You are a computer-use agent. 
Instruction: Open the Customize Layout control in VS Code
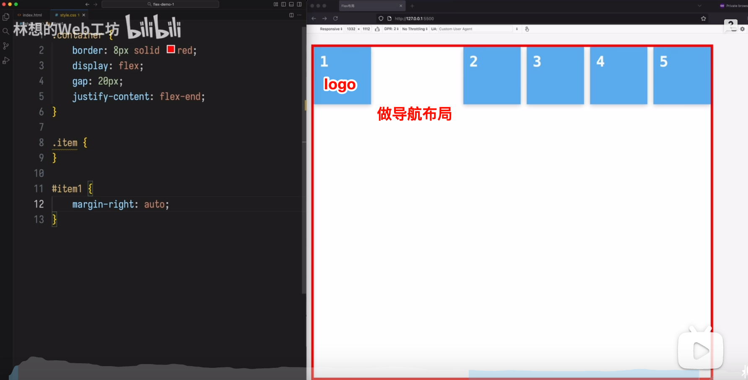coord(276,4)
